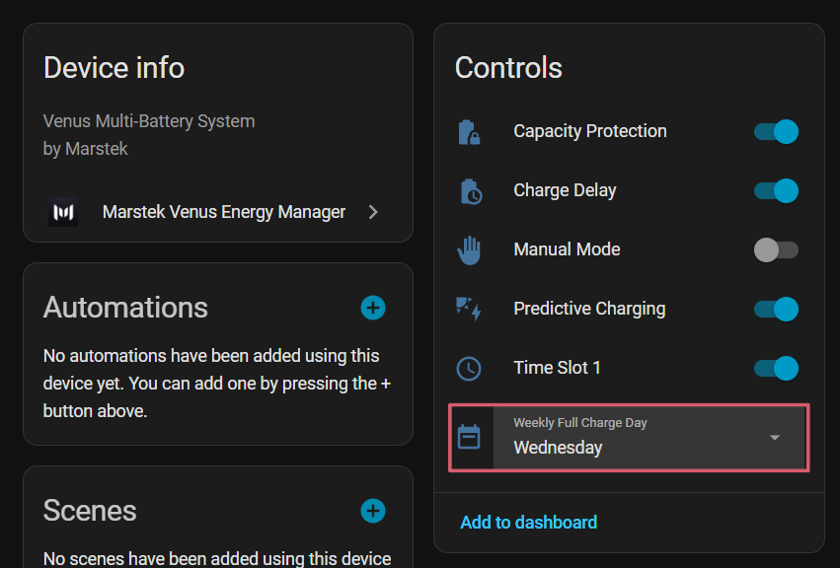Toggle Time Slot 1 off
The height and width of the screenshot is (568, 840).
point(776,369)
